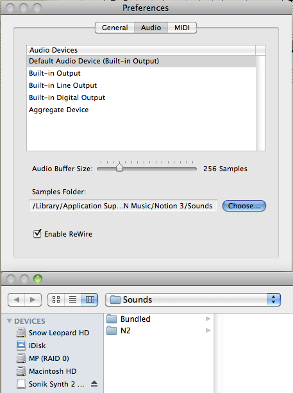Go back in the file browser
This screenshot has width=293, height=393.
(17, 300)
